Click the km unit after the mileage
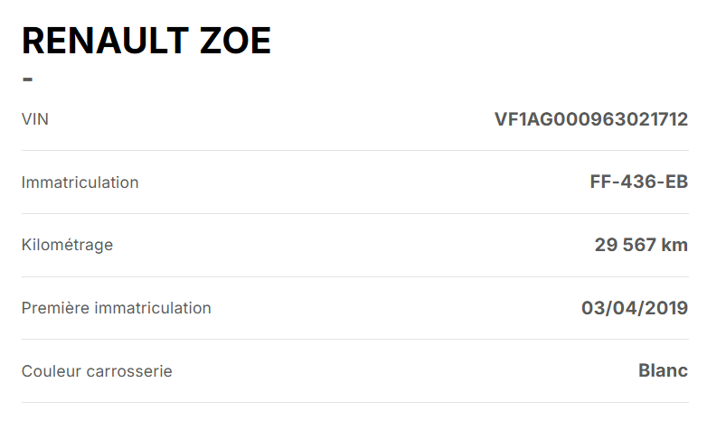The height and width of the screenshot is (439, 707). (x=675, y=245)
